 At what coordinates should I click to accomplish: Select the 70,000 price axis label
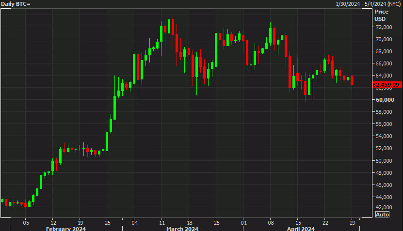[x=384, y=39]
